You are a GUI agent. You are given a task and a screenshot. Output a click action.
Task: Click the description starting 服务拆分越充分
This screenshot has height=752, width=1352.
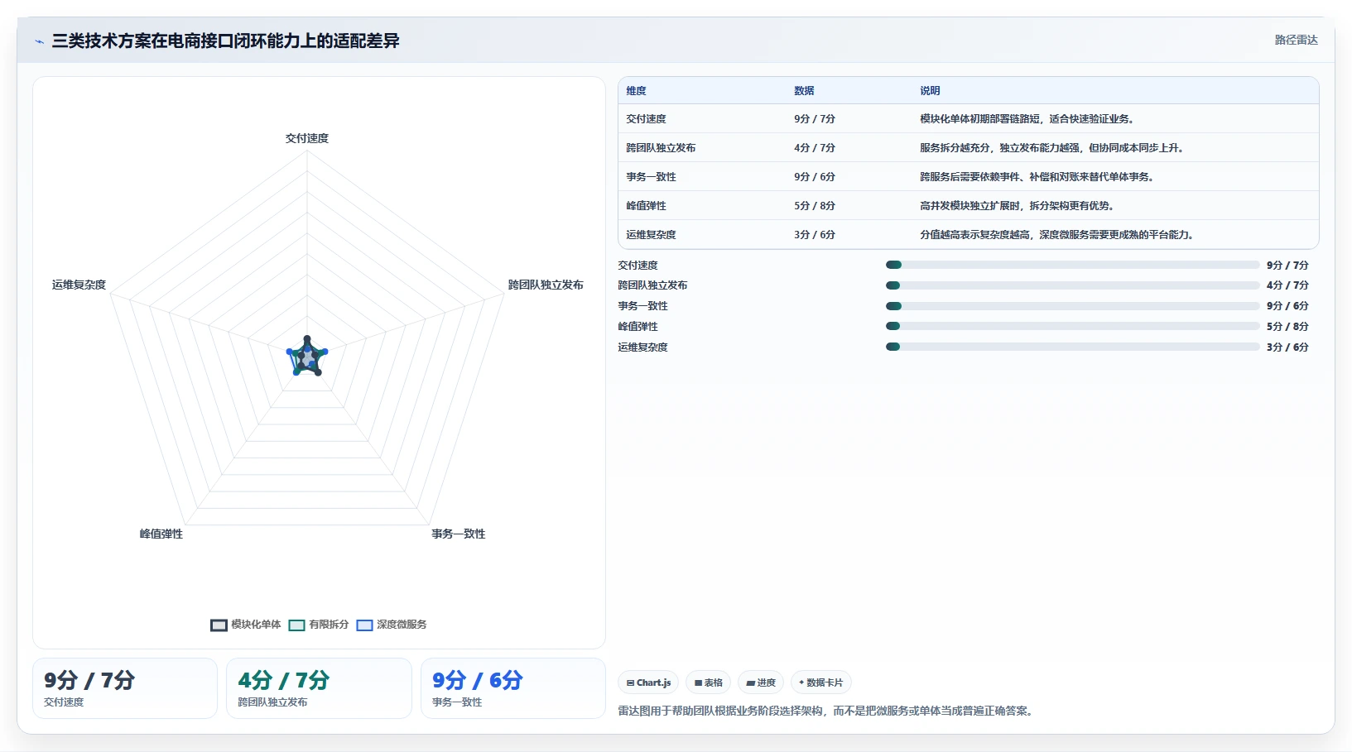pos(1051,148)
